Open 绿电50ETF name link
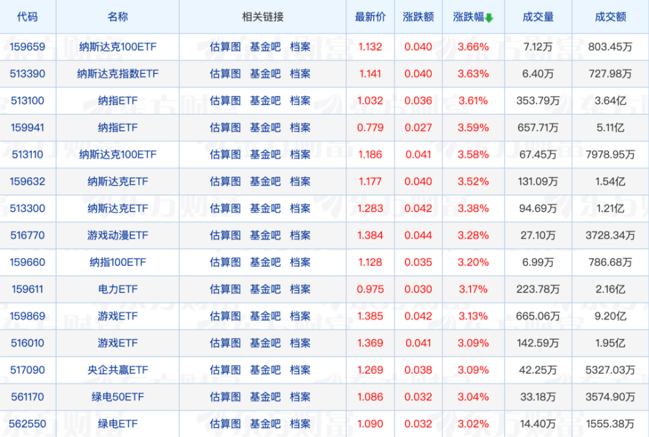Viewport: 649px width, 437px height. pos(117,397)
